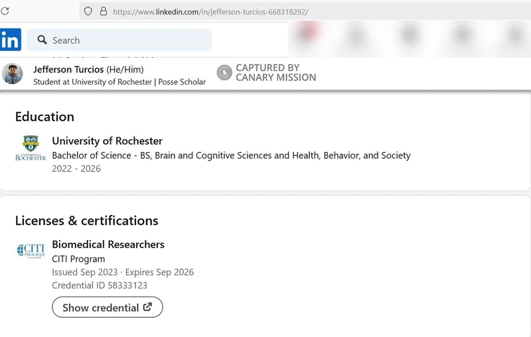Click 'Student at University of Rochester | Posse Scholar'
Screen dimensions: 531x337
click(x=119, y=82)
